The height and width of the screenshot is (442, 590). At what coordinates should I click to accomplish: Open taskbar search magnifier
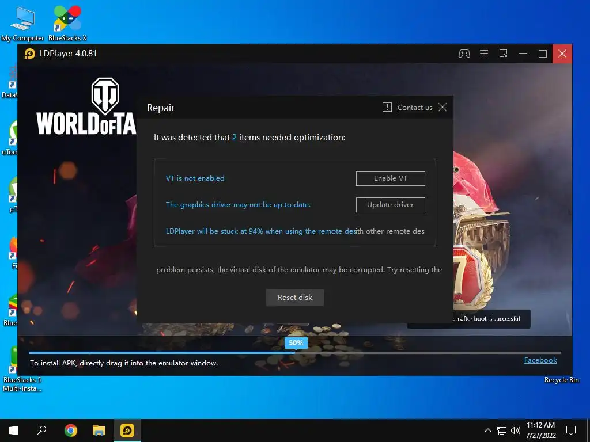point(41,430)
